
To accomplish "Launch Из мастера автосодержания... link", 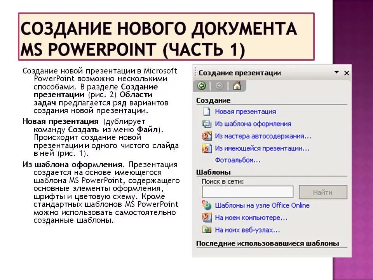I will pos(263,136).
